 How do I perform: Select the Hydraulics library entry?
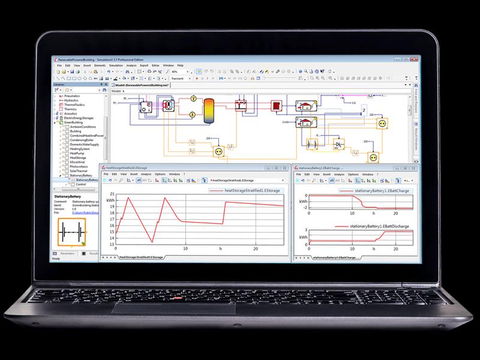[71, 100]
